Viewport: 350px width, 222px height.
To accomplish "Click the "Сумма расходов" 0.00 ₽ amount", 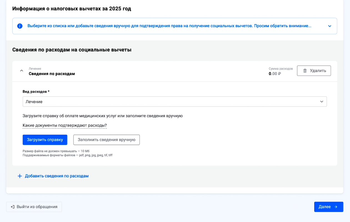I will pyautogui.click(x=275, y=74).
